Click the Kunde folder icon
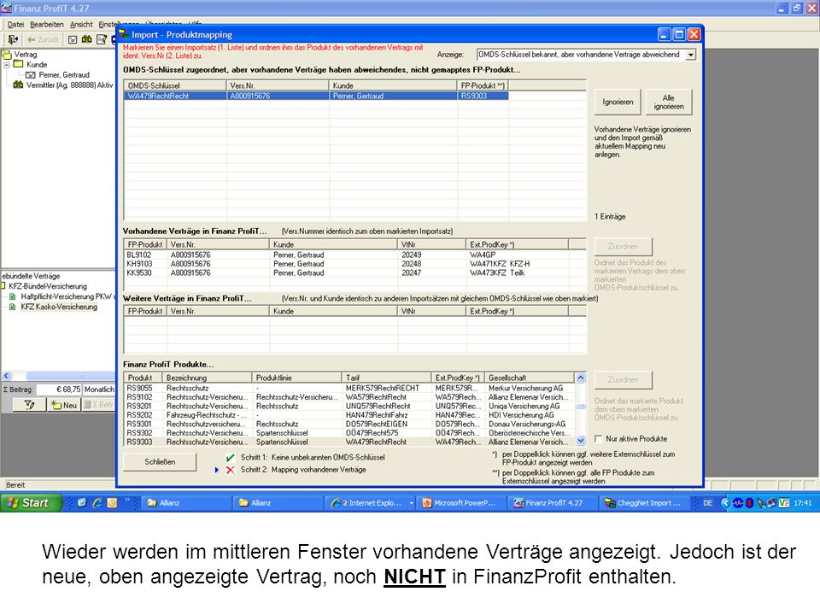This screenshot has width=820, height=615. pyautogui.click(x=18, y=64)
